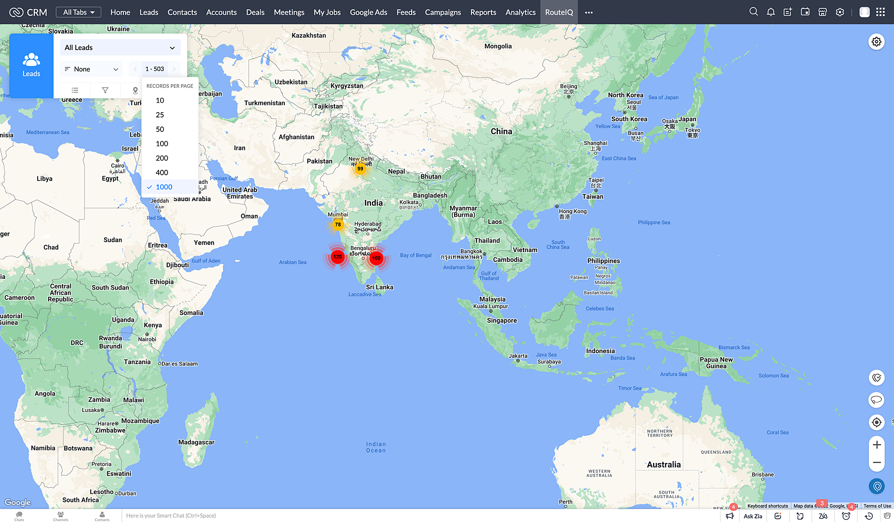Open the apps grid launcher

coord(881,12)
